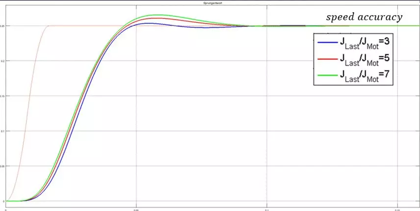This screenshot has width=420, height=211.
Task: Click the 0.05 x-axis tick label
Action: [x=136, y=210]
